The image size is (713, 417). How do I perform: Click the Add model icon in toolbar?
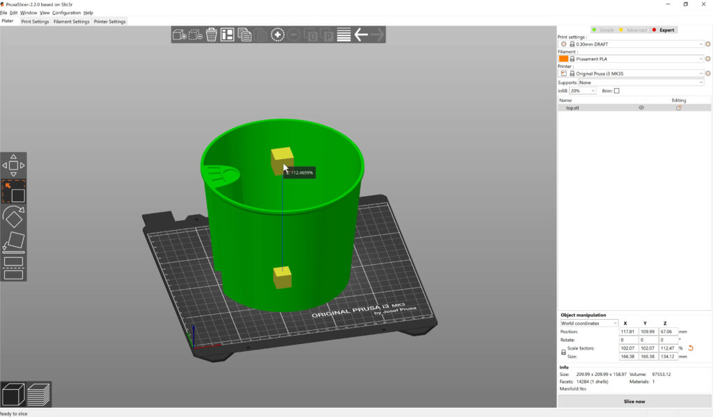pos(179,35)
